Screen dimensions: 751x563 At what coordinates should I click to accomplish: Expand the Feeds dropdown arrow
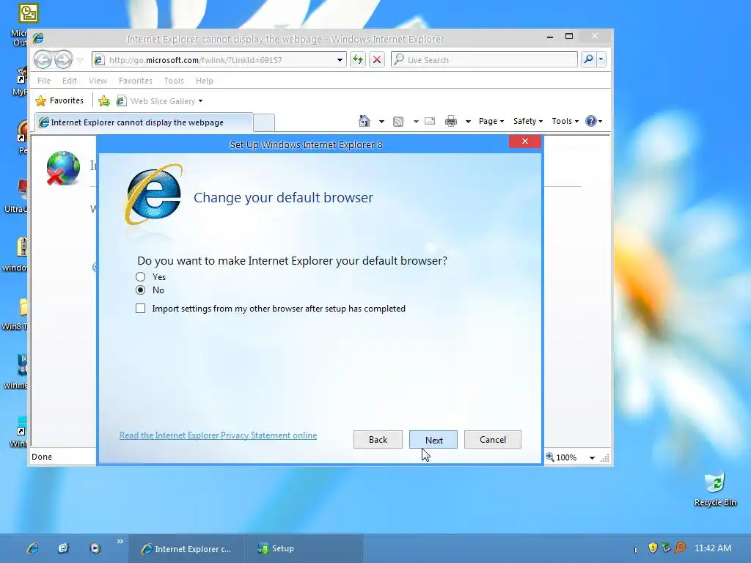(416, 122)
